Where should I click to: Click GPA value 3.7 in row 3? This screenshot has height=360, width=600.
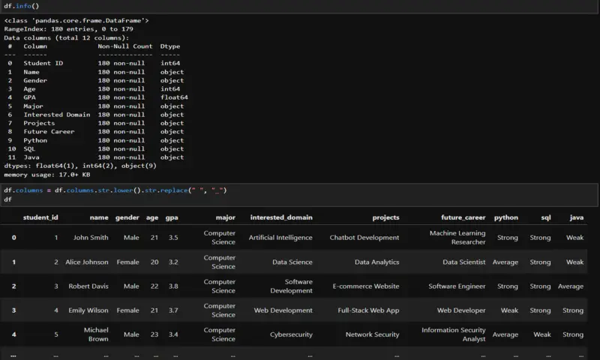coord(173,310)
